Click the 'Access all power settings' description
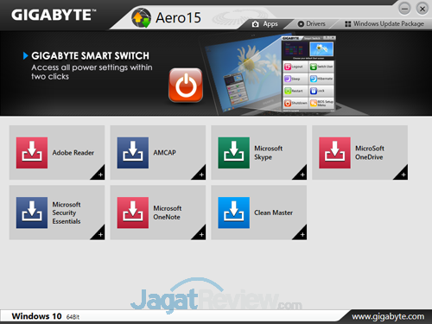 point(92,72)
